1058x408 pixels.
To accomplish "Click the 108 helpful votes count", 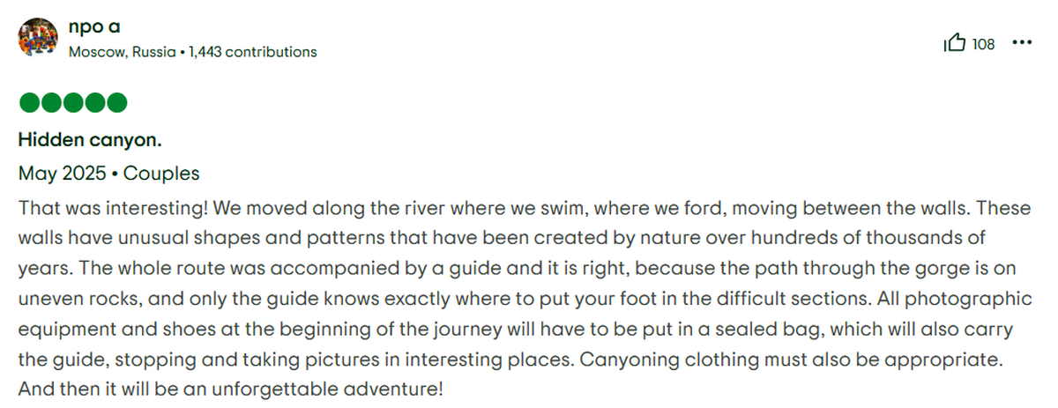I will pos(983,44).
